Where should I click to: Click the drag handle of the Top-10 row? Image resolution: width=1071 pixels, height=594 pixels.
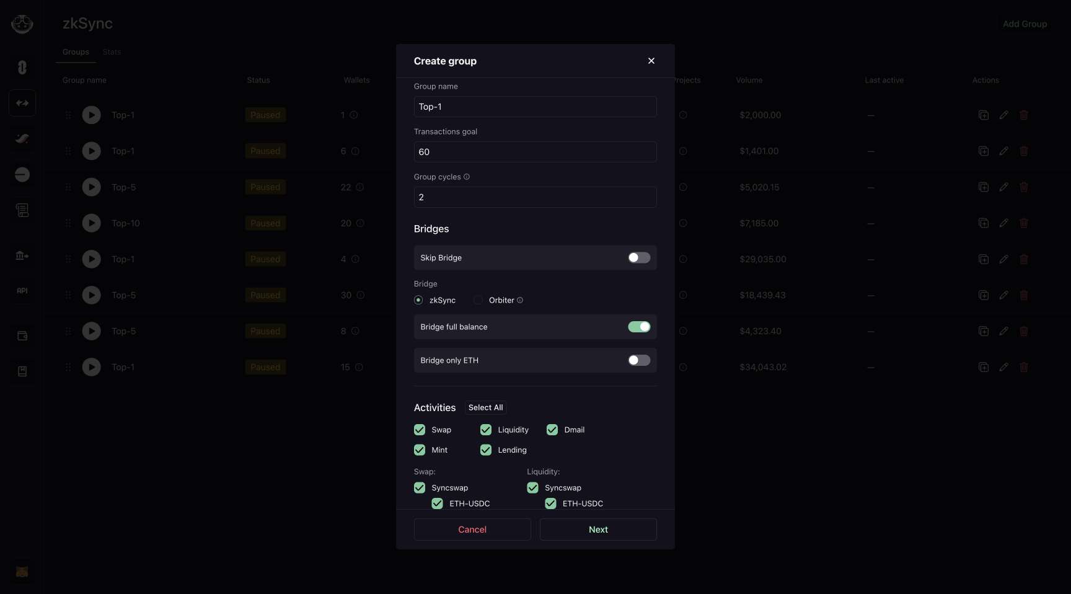coord(68,223)
